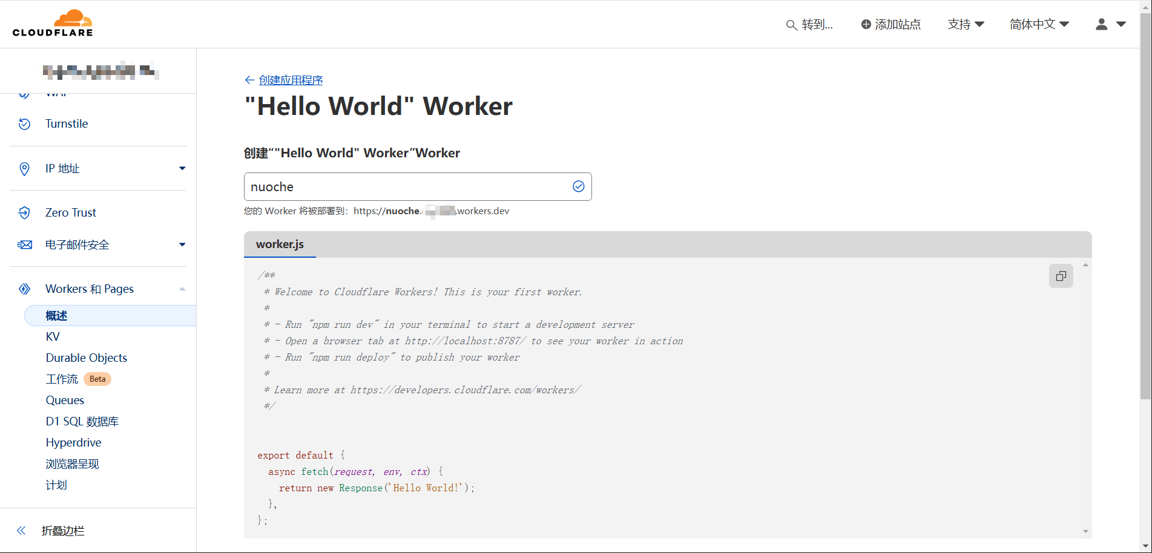The height and width of the screenshot is (553, 1152).
Task: Go back via 创建应用程序 link
Action: pyautogui.click(x=291, y=80)
